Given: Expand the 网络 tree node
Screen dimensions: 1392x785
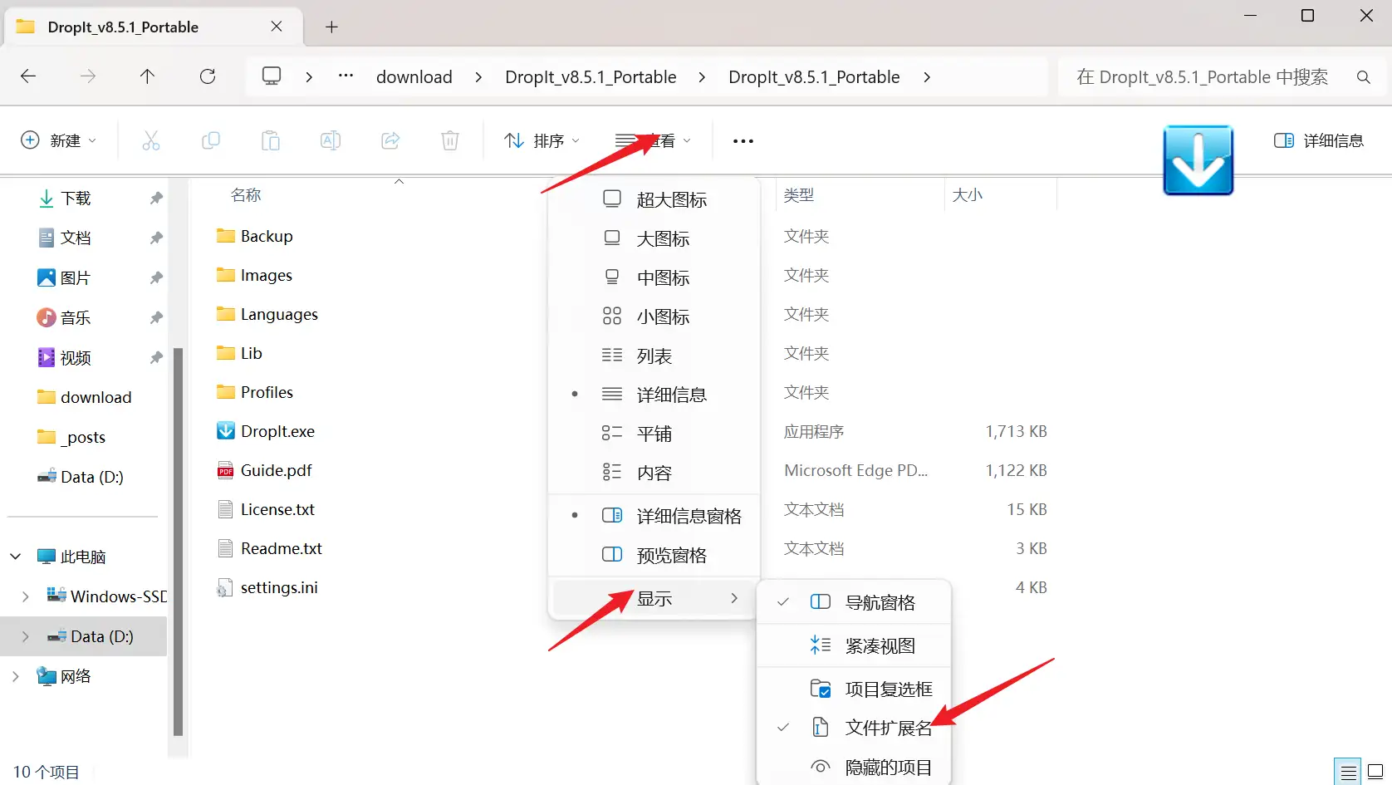Looking at the screenshot, I should (16, 676).
